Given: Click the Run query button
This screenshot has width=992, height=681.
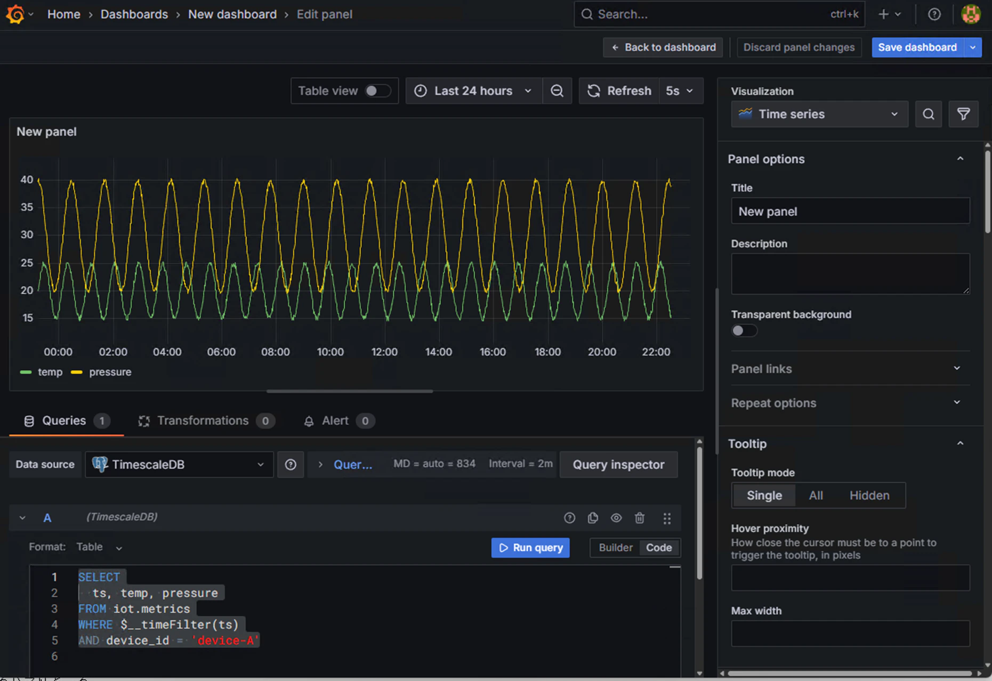Looking at the screenshot, I should pyautogui.click(x=530, y=548).
